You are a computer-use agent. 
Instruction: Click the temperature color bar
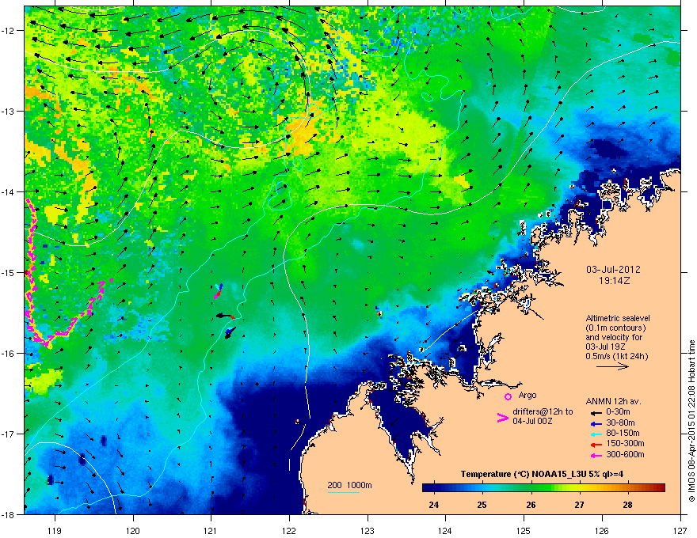(x=543, y=488)
